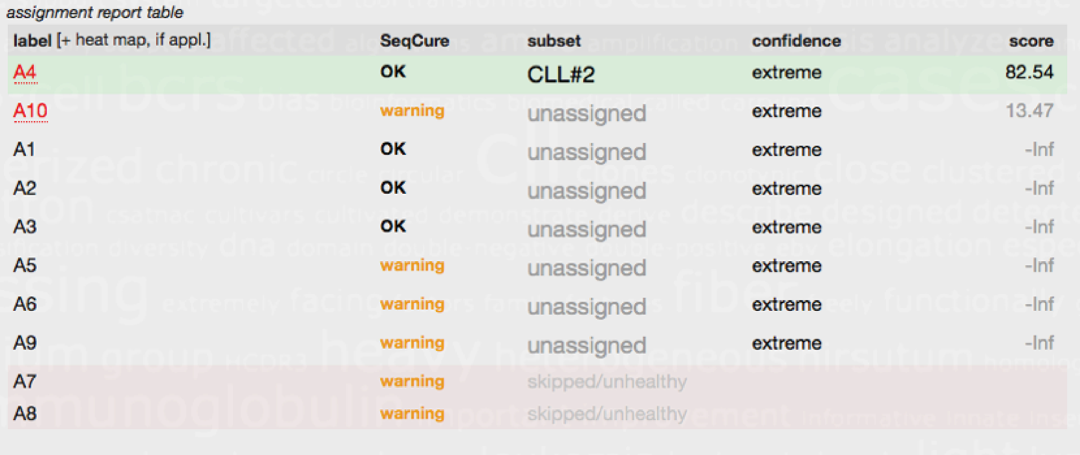
Task: Click the warning status in row A5
Action: point(412,265)
